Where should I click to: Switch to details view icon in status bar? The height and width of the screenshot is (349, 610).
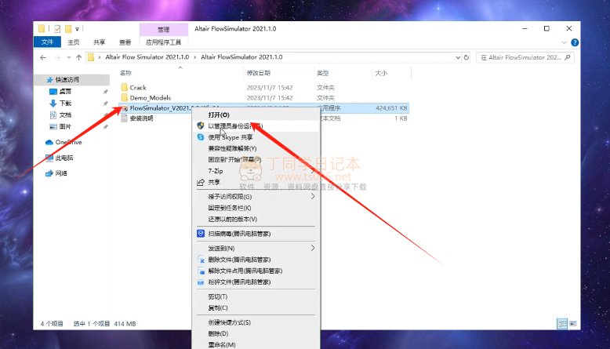click(562, 323)
